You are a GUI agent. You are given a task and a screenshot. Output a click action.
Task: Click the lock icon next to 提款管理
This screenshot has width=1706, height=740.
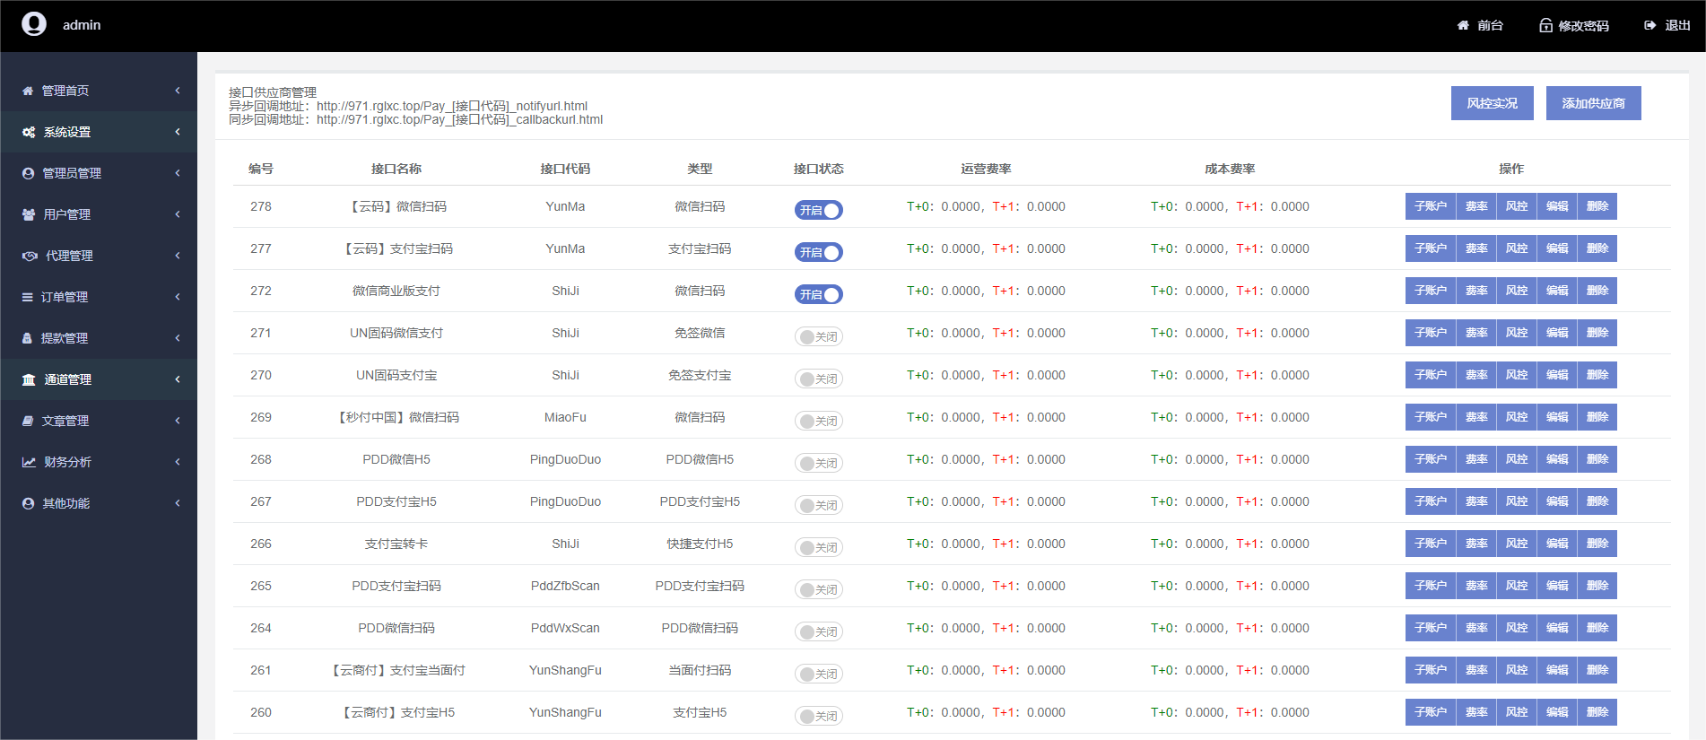[x=27, y=338]
